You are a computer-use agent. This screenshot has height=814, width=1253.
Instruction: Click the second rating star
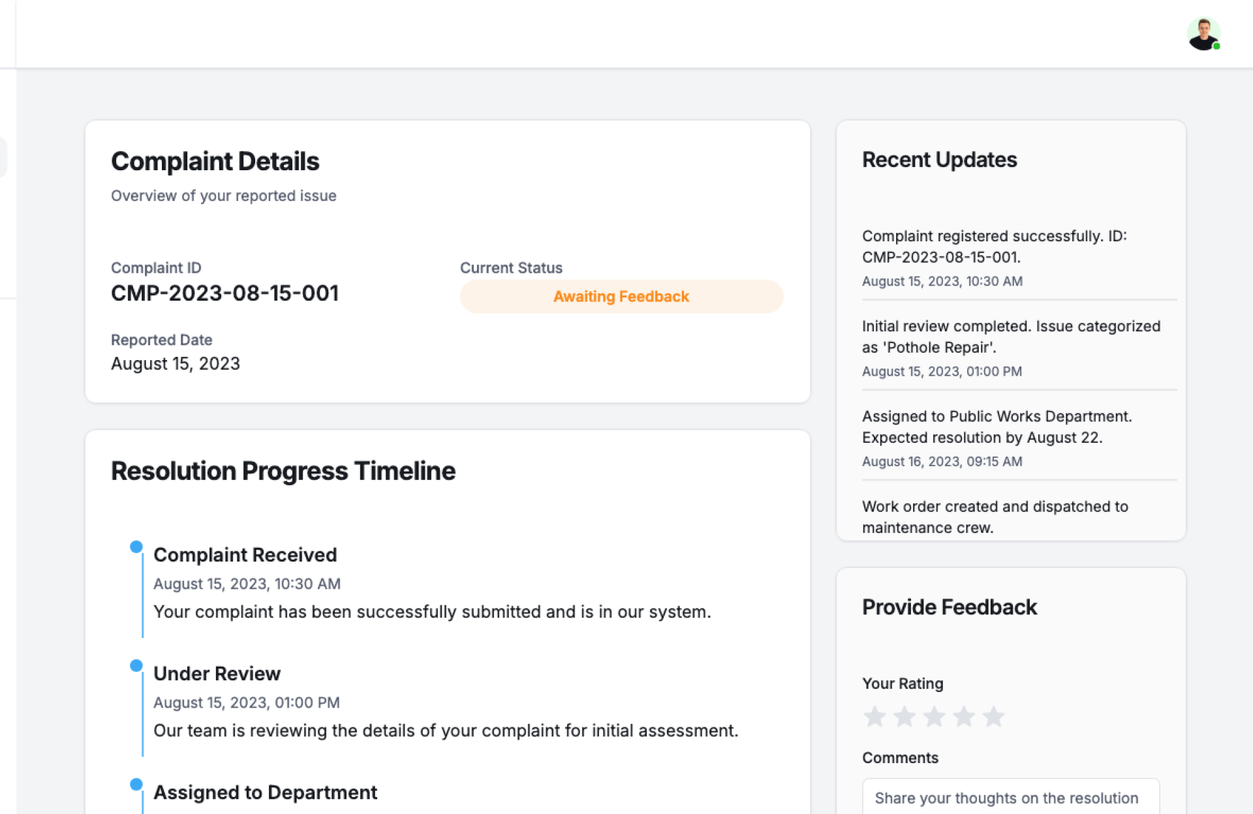(x=905, y=716)
